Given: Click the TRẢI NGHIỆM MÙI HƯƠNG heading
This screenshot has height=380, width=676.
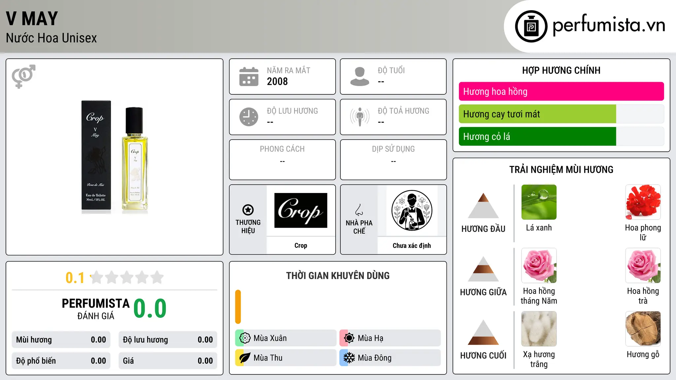Looking at the screenshot, I should pos(561,170).
